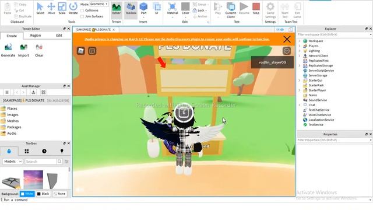Set Toolbox background to None
This screenshot has height=210, width=373.
point(59,194)
